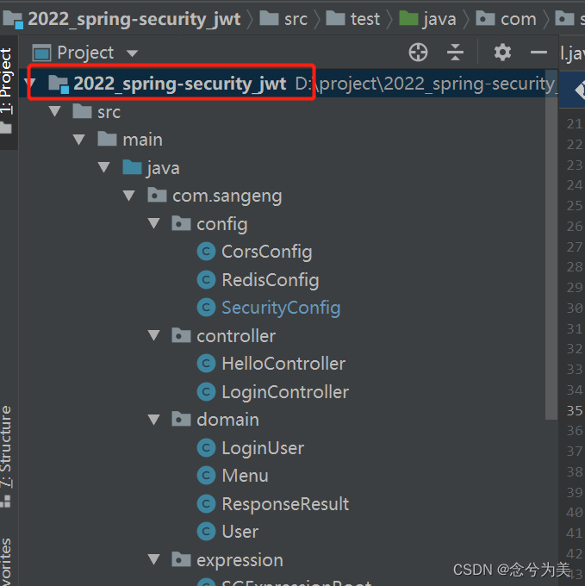Collapse the expression package arrow
The image size is (585, 586).
pyautogui.click(x=154, y=559)
